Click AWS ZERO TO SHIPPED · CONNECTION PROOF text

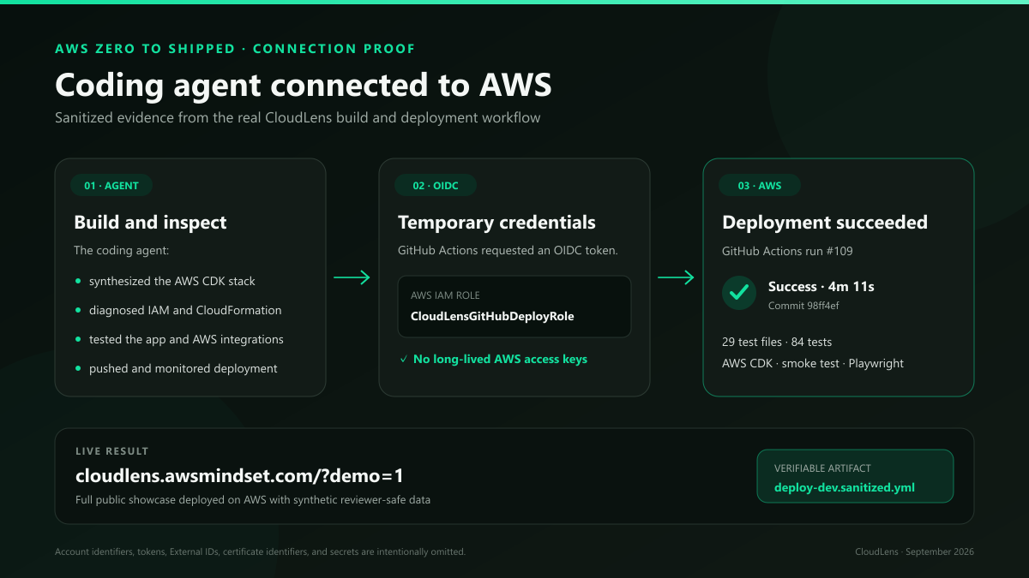point(235,49)
